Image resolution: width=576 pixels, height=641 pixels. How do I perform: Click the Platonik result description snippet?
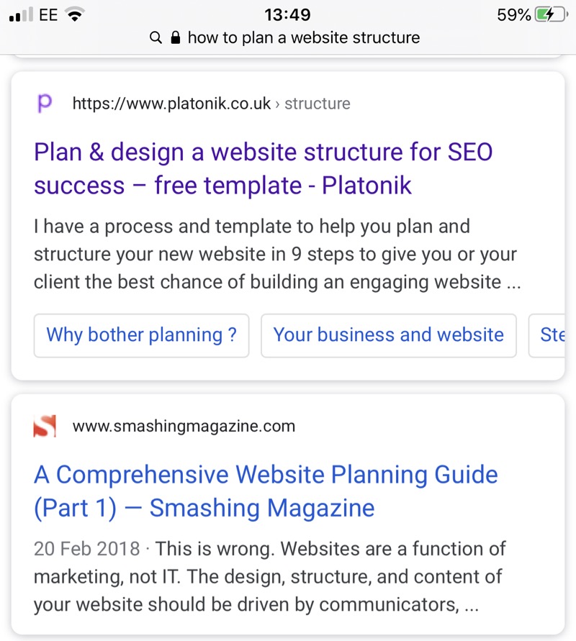276,255
